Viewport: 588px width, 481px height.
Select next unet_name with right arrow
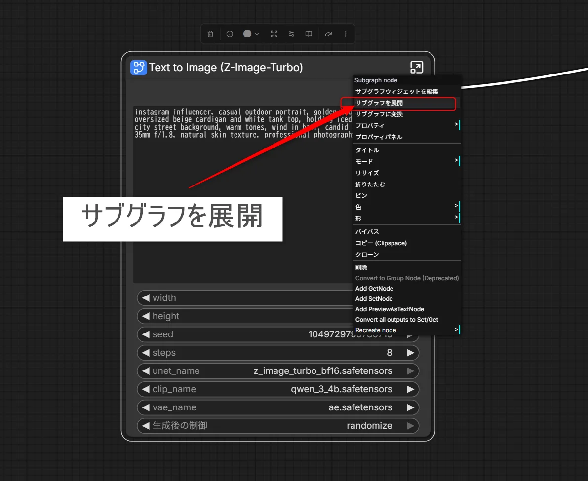[411, 371]
